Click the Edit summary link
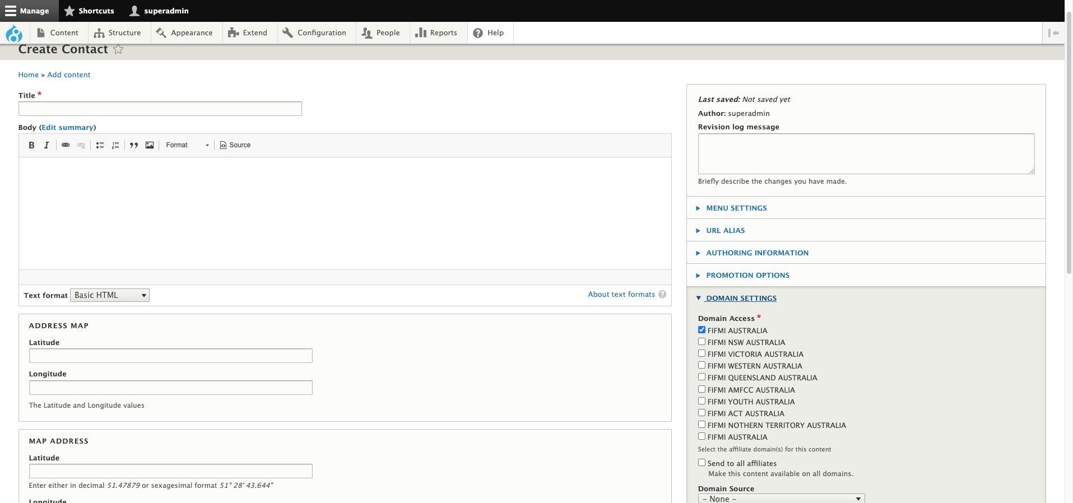This screenshot has height=503, width=1073. (x=67, y=128)
